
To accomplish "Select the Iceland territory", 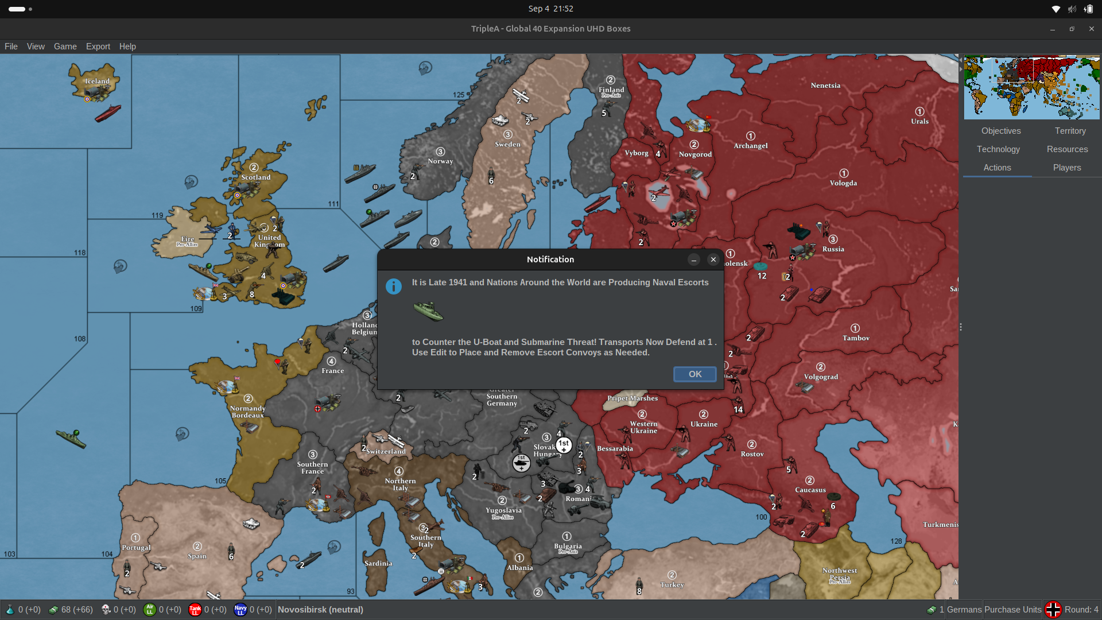I will coord(97,82).
